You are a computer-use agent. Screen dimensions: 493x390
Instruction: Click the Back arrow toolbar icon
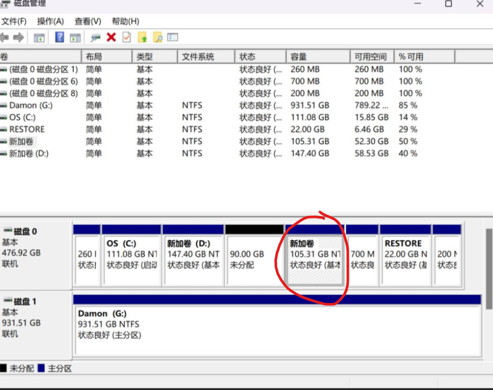point(4,38)
